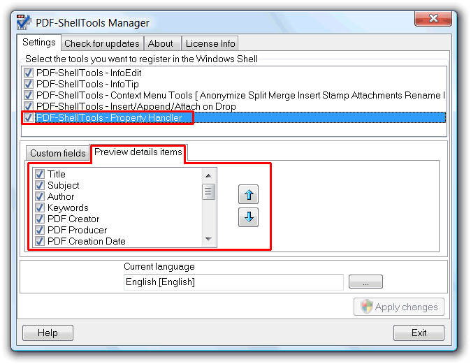Uncheck the Keywords preview item
Screen dimensions: 471x364
pos(40,208)
